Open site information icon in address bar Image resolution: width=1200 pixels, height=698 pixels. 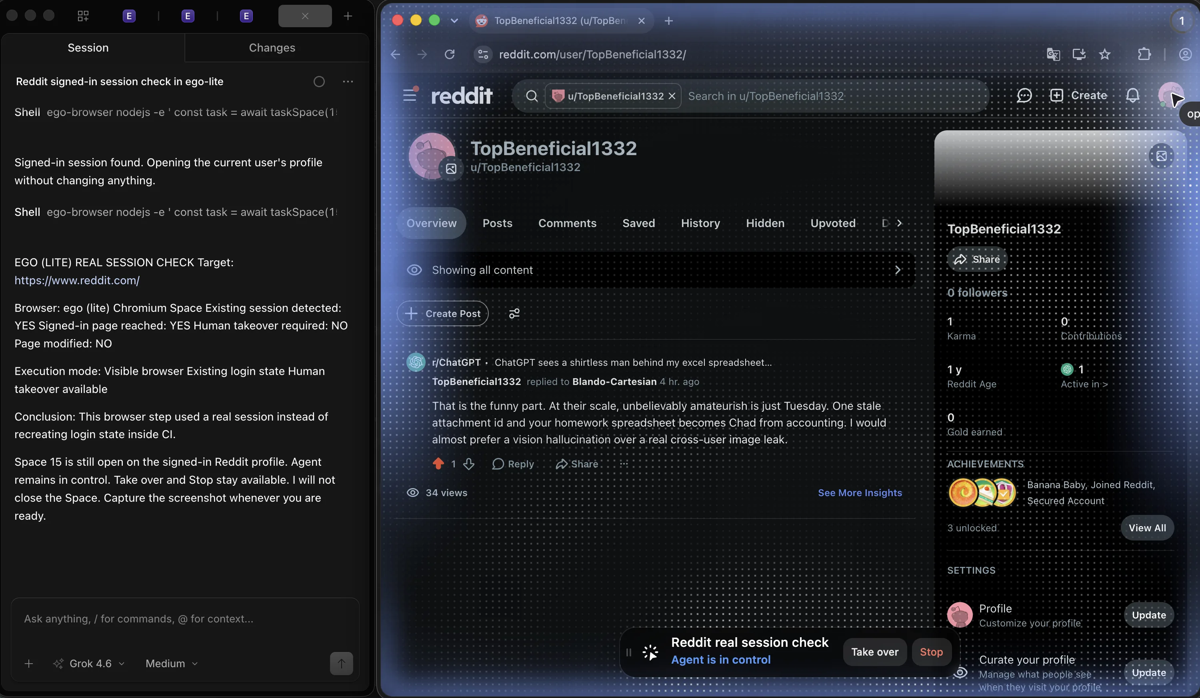tap(483, 54)
